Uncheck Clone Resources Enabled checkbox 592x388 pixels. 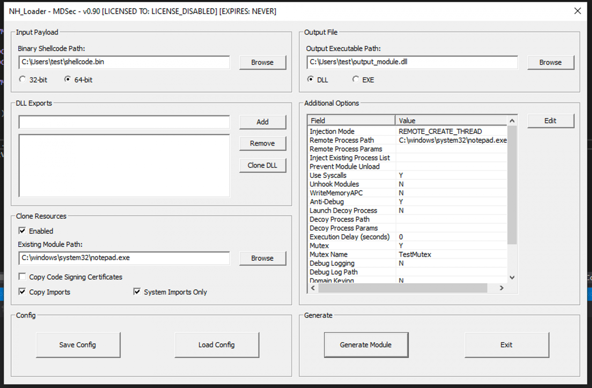[x=22, y=231]
